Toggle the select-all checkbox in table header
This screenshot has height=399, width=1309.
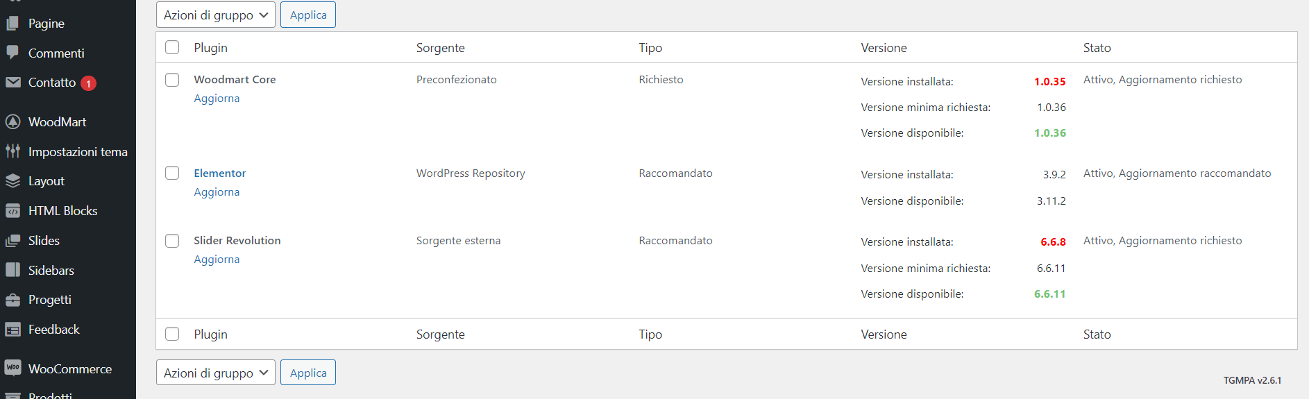(x=172, y=47)
